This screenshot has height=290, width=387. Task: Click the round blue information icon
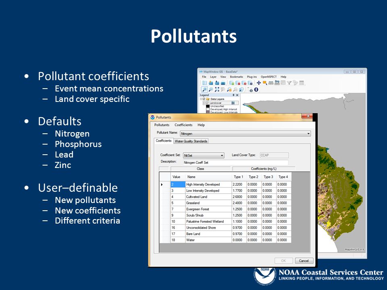pyautogui.click(x=256, y=89)
